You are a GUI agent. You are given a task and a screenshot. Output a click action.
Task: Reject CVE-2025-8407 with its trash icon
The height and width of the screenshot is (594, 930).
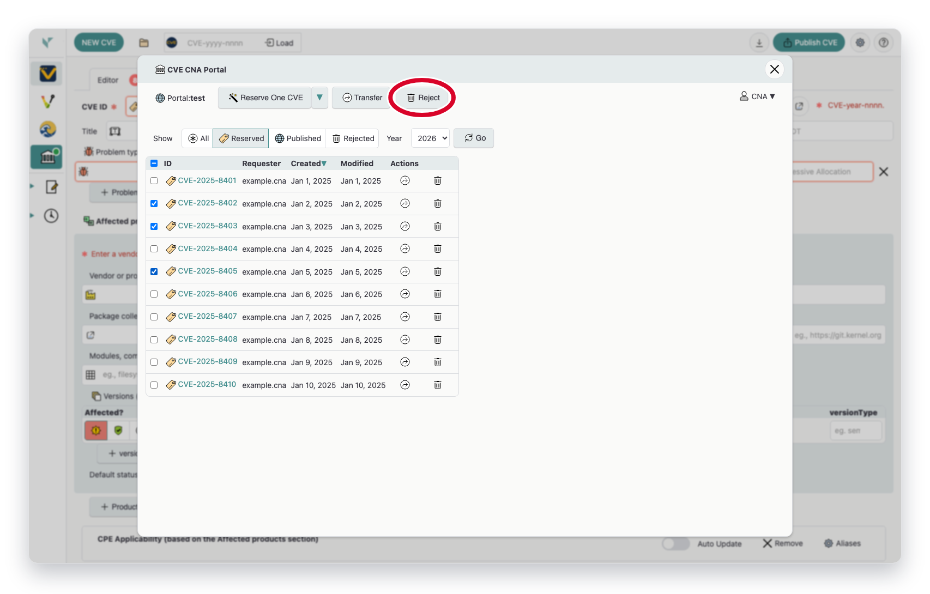(438, 317)
